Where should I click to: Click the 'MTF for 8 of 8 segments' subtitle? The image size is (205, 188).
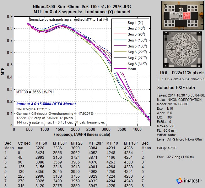click(x=82, y=12)
